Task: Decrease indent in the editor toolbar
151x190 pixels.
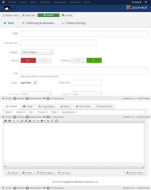Action: pos(6,121)
